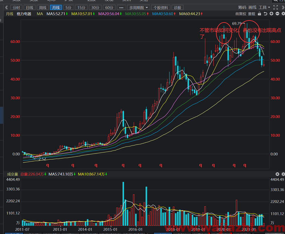The width and height of the screenshot is (285, 234).
Task: Close volume panel with X icon
Action: point(277,174)
